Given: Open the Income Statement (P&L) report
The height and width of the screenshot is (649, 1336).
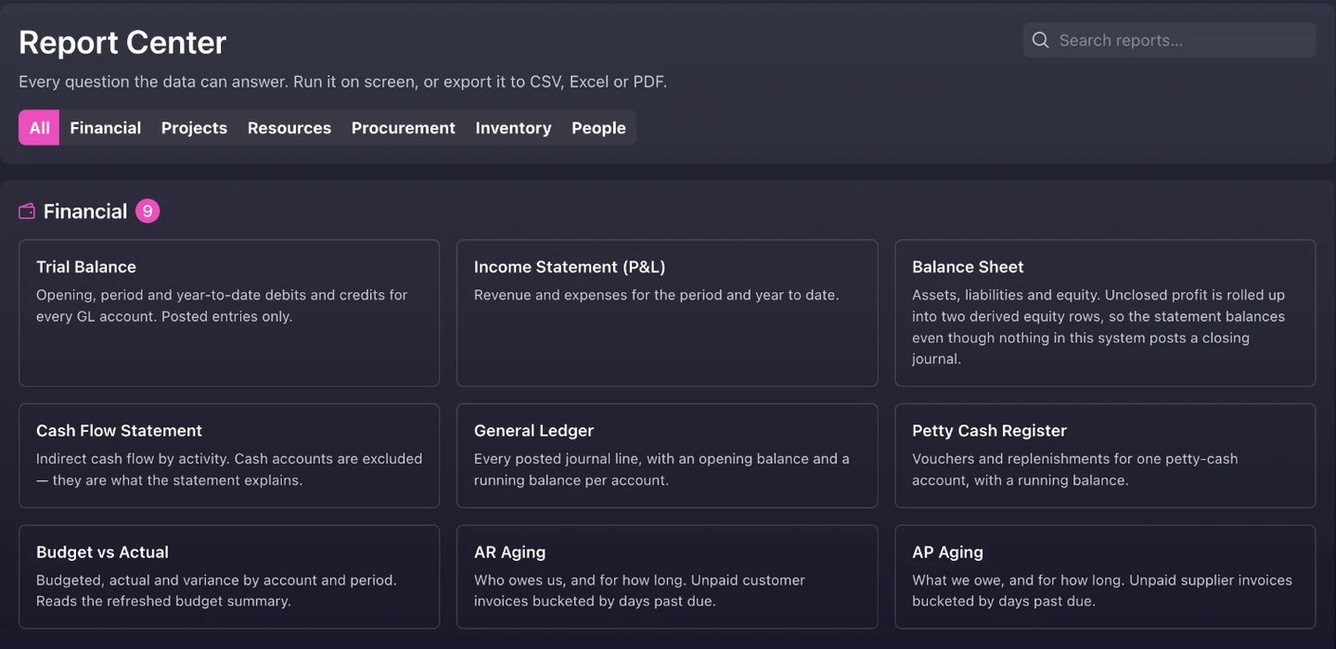Looking at the screenshot, I should click(667, 313).
